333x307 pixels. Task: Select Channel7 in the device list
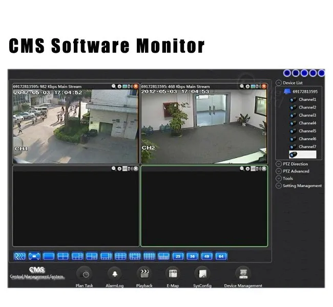pos(303,147)
